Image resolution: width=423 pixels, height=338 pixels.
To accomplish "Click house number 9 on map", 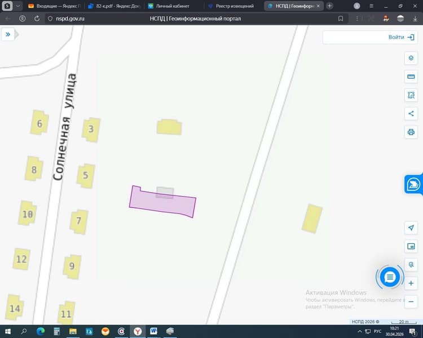I will coord(72,267).
